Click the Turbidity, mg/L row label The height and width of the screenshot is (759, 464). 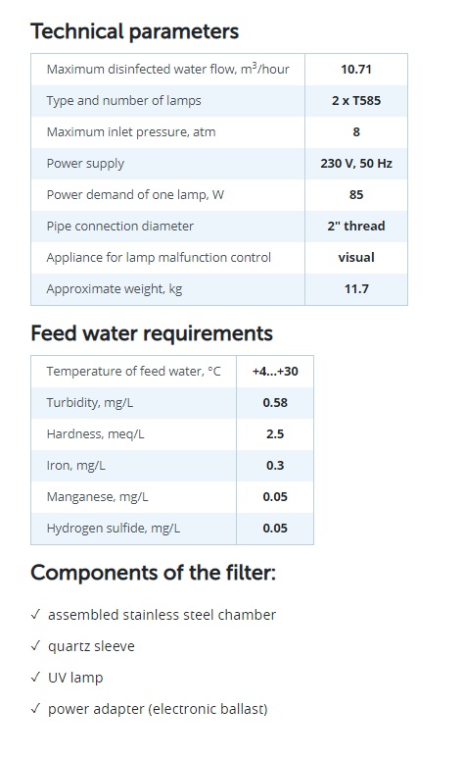90,403
